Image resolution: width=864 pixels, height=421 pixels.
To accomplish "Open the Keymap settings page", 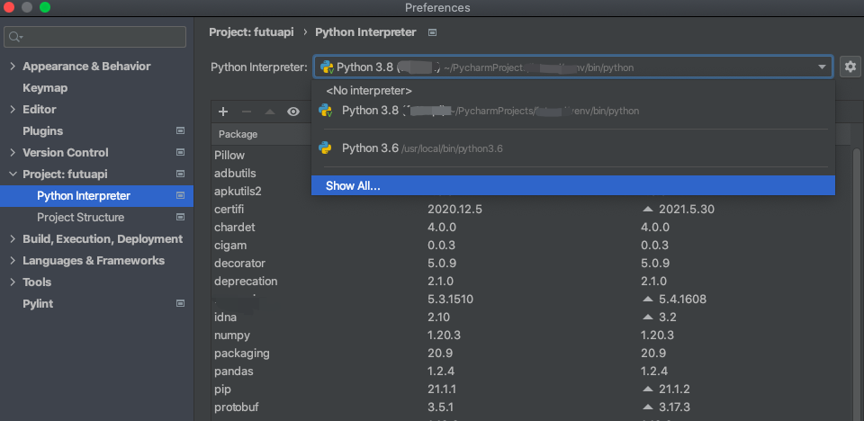I will (x=45, y=88).
